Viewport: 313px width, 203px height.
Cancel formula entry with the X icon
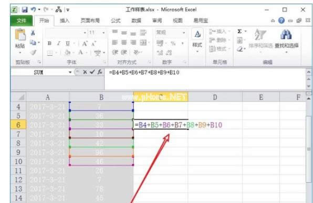(85, 72)
